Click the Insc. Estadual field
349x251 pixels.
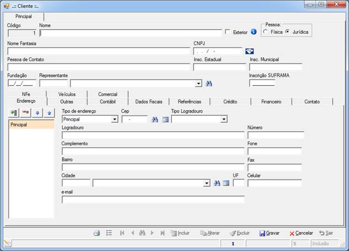[219, 67]
